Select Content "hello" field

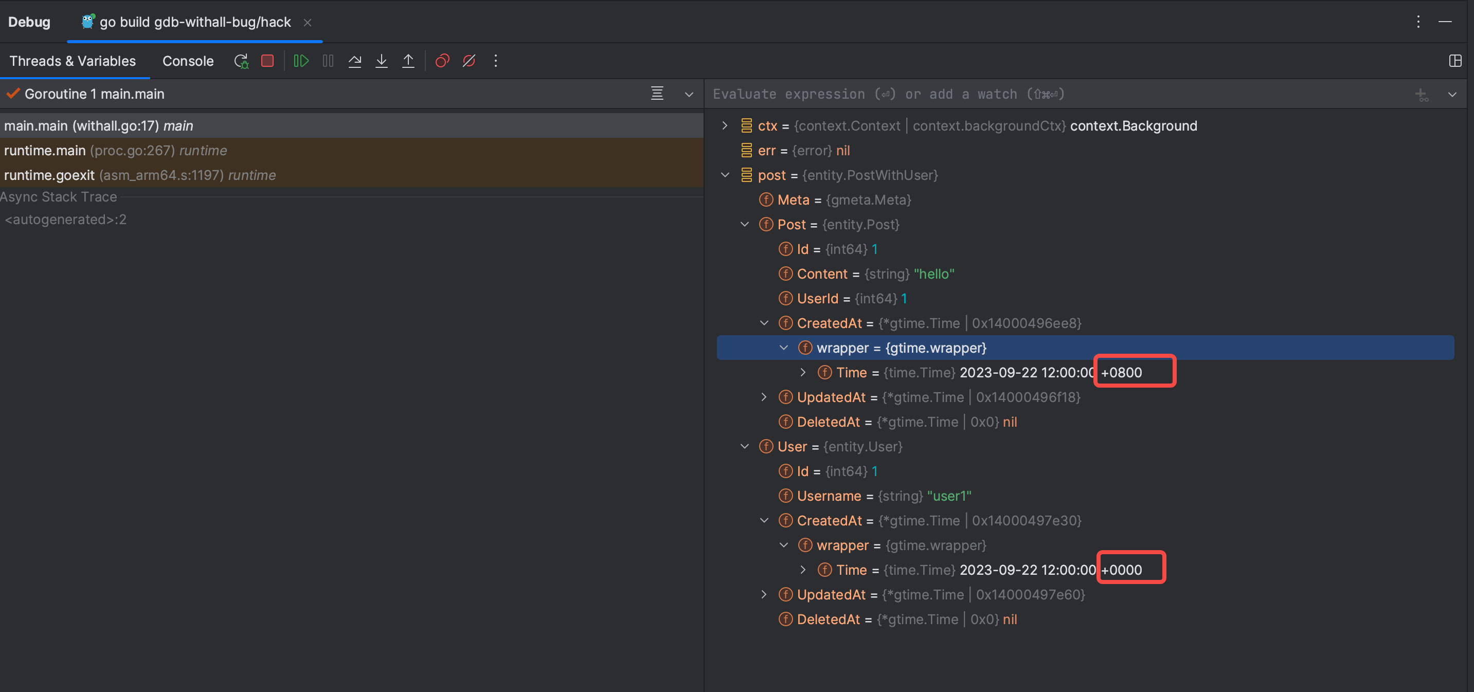pos(1086,274)
